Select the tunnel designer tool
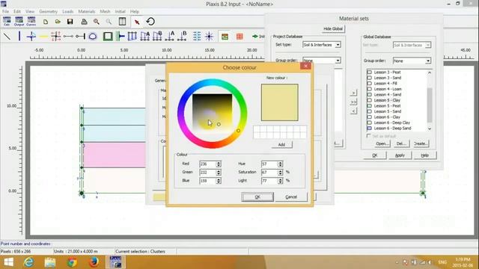The width and height of the screenshot is (479, 269). pyautogui.click(x=93, y=37)
